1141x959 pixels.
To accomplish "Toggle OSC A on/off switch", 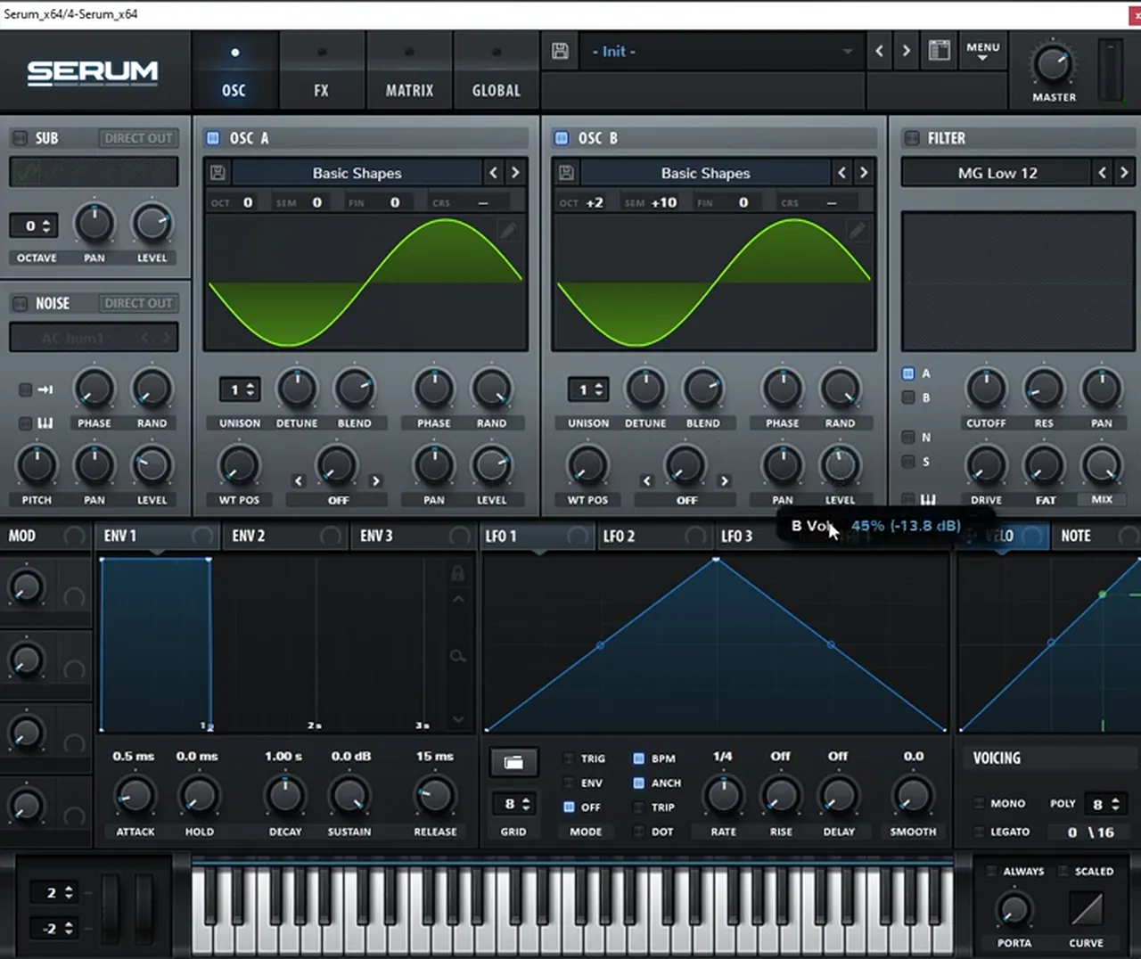I will pos(213,138).
